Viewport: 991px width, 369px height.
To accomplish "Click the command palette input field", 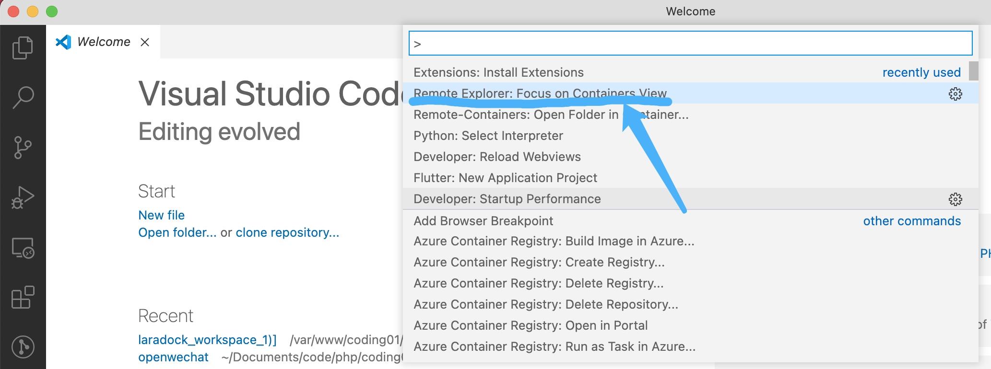I will pos(690,44).
